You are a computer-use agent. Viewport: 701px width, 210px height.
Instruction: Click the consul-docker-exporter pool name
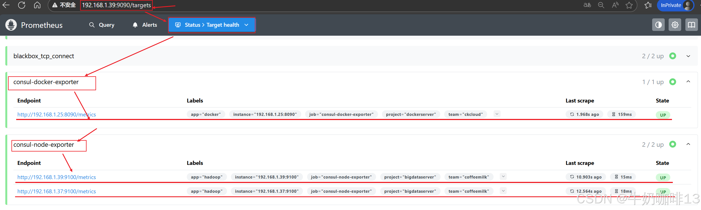click(x=46, y=82)
